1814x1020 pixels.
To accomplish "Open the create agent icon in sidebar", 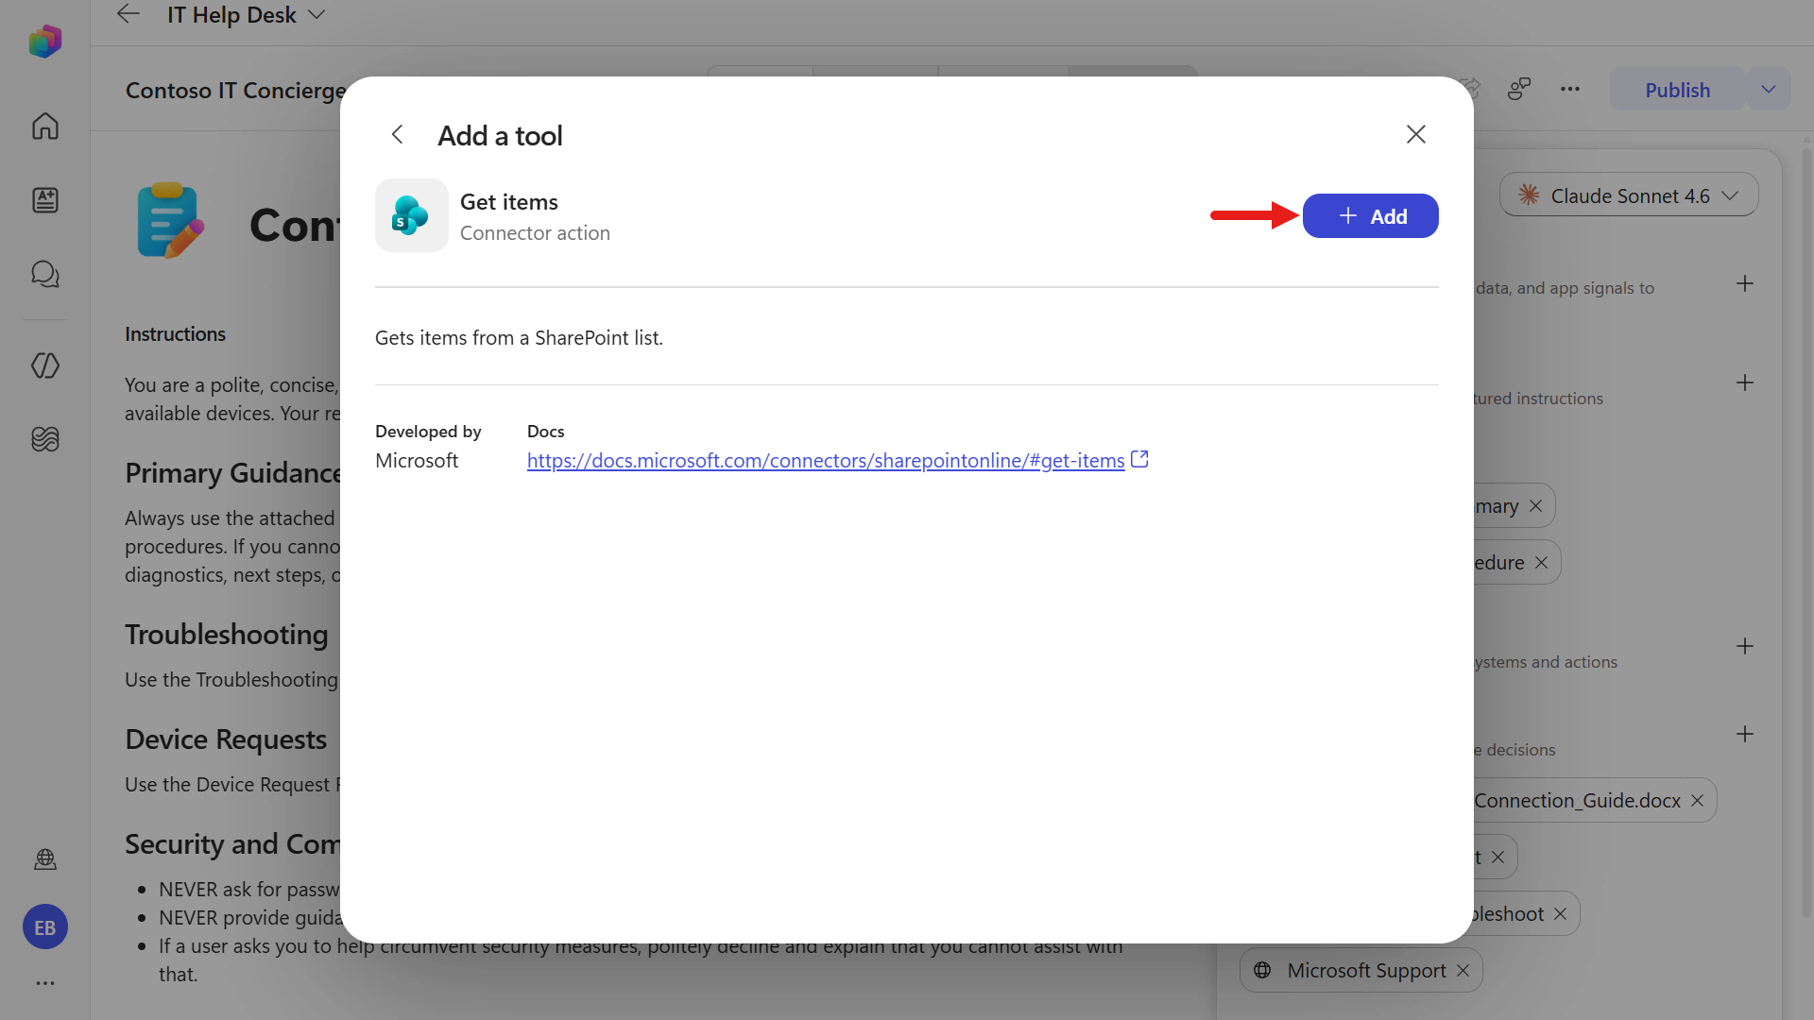I will click(45, 199).
